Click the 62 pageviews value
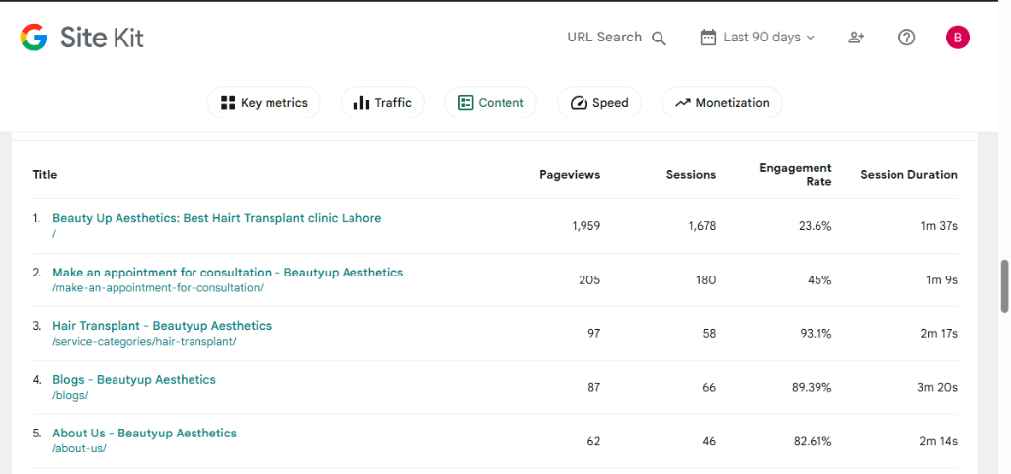The width and height of the screenshot is (1011, 474). coord(593,441)
